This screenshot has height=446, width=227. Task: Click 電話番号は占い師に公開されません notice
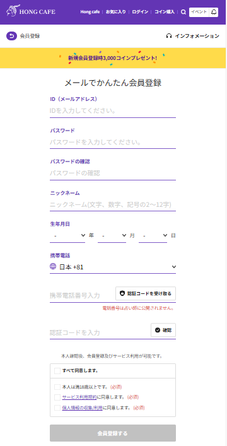pos(138,308)
